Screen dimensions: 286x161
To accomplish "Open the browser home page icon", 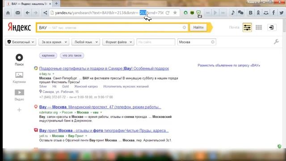I will coord(8,13).
